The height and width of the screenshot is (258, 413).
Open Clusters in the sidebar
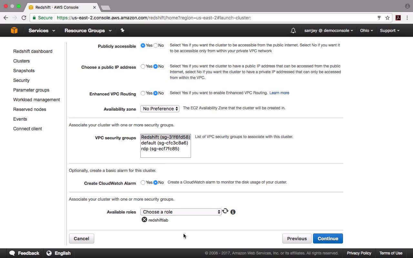(21, 61)
